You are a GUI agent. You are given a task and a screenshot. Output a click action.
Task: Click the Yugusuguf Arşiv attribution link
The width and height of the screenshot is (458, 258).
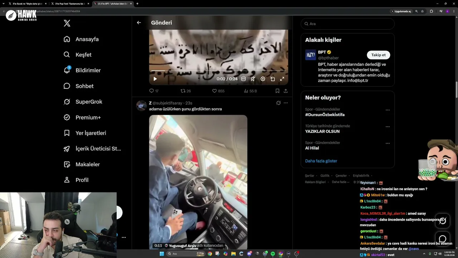tap(182, 246)
